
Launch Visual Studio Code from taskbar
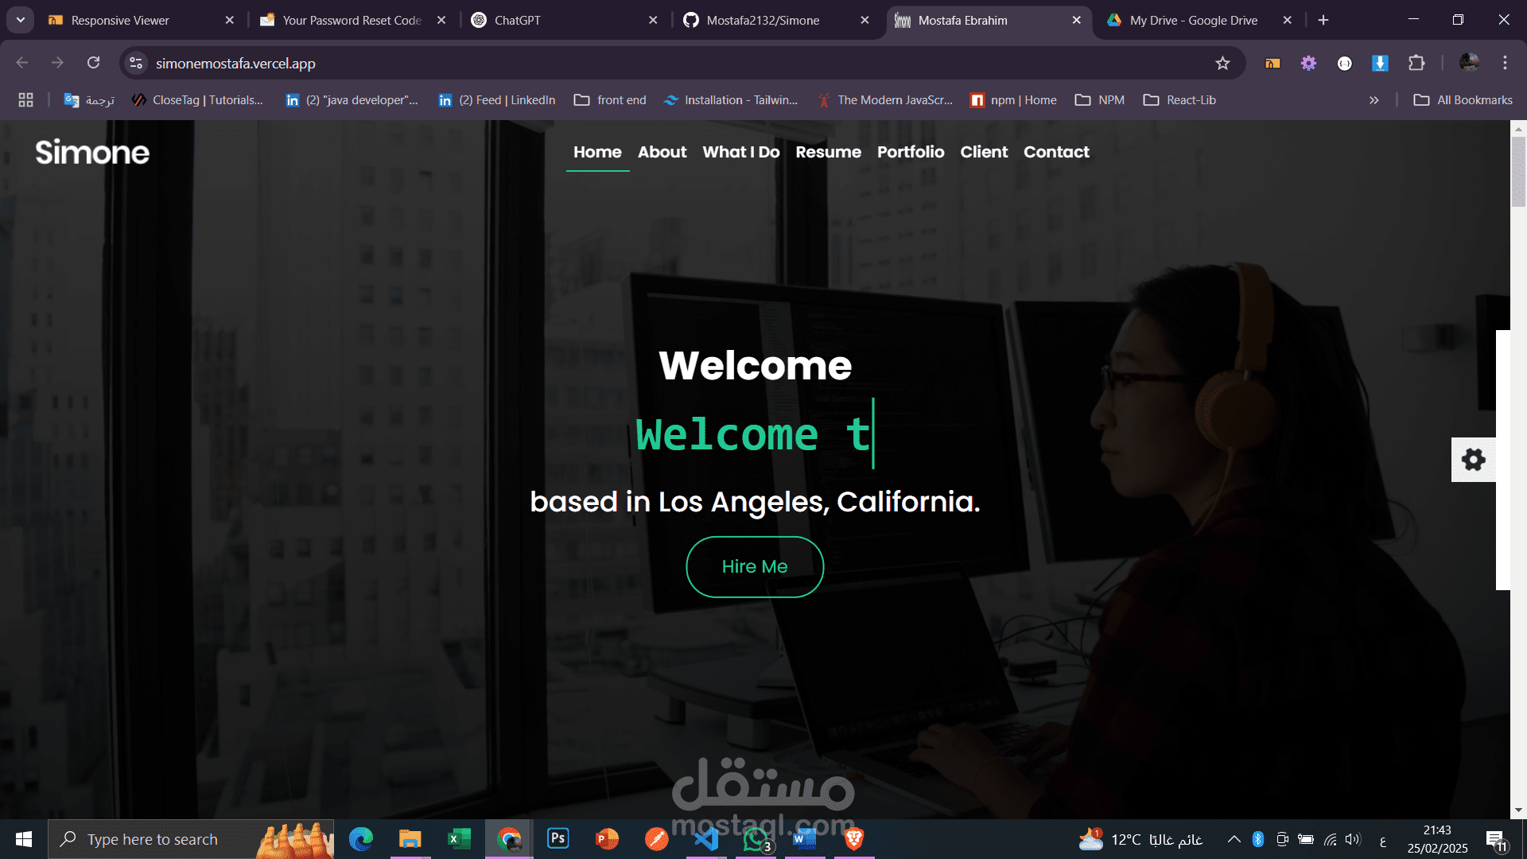[x=706, y=838]
